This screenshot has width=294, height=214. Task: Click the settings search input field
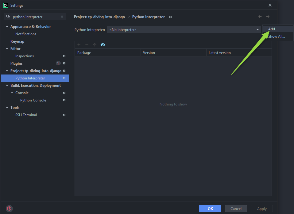coord(35,17)
